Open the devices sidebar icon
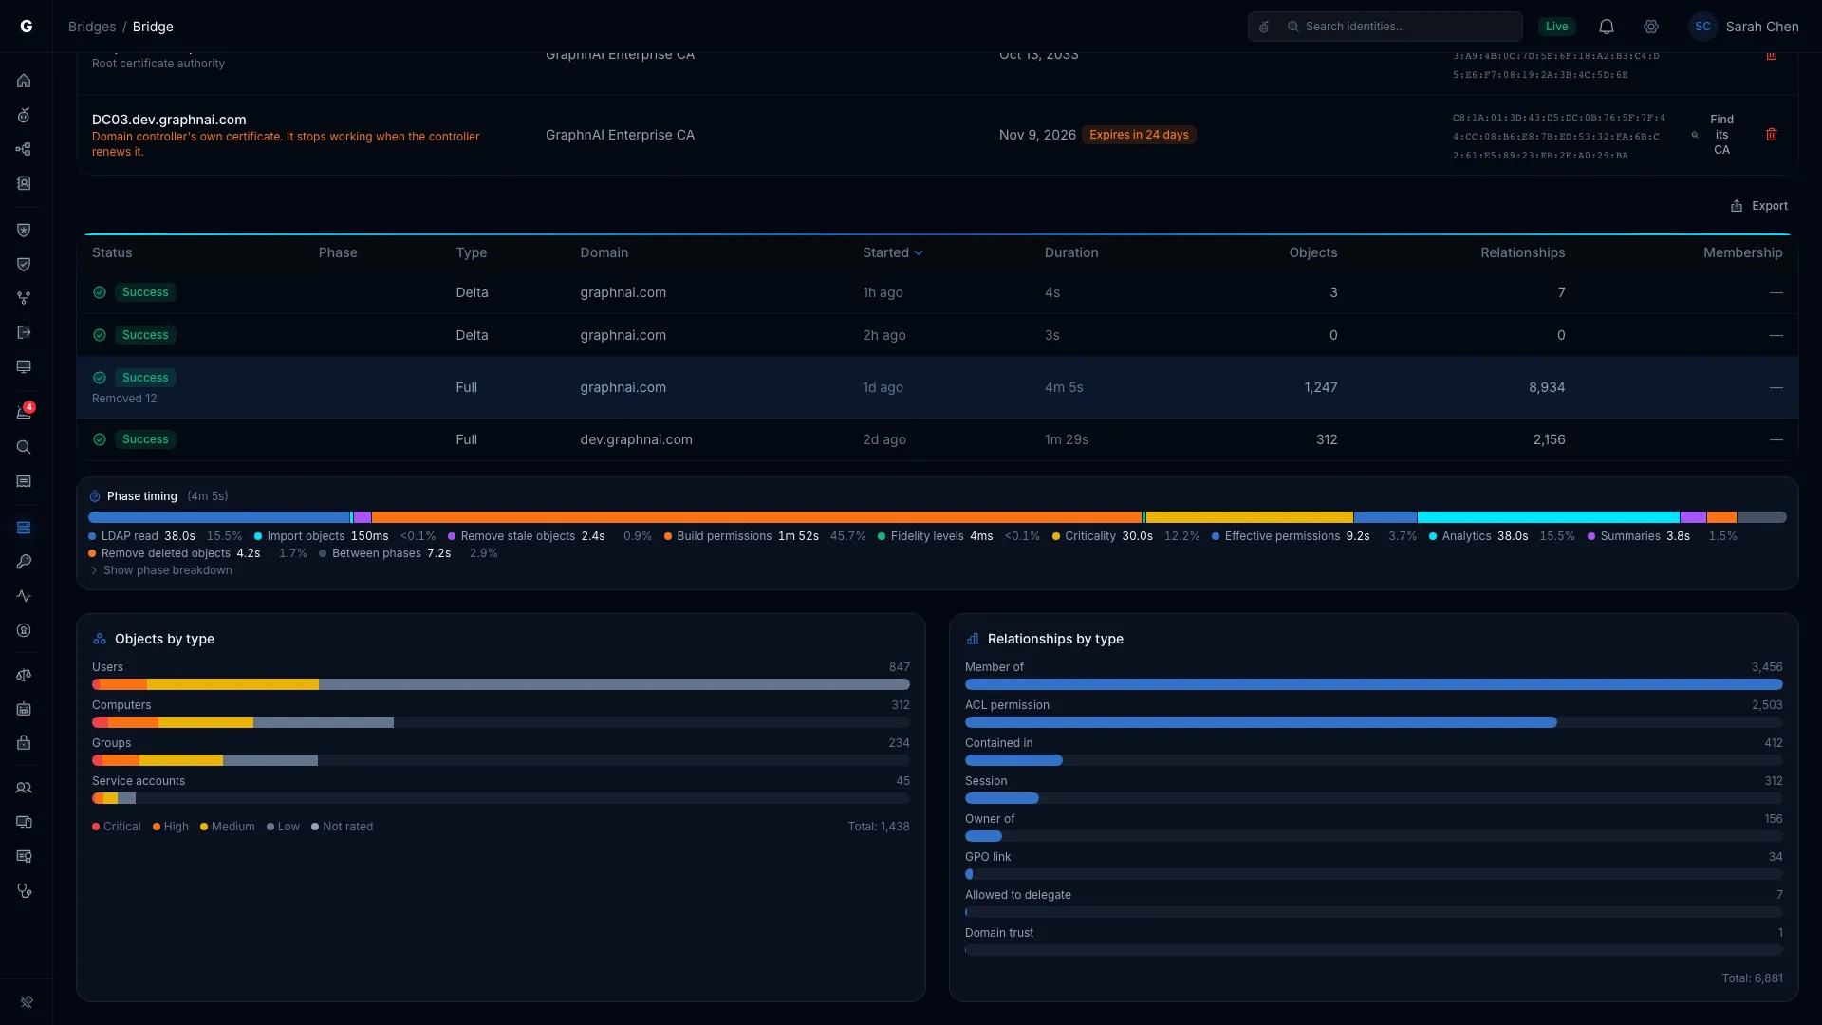Viewport: 1822px width, 1025px height. pos(24,822)
